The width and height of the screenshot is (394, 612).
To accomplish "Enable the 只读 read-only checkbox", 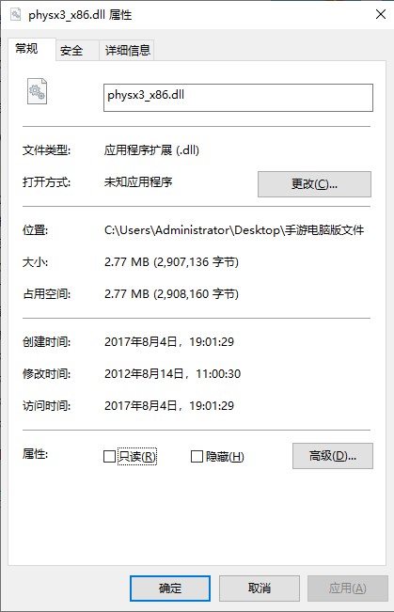I will point(109,456).
